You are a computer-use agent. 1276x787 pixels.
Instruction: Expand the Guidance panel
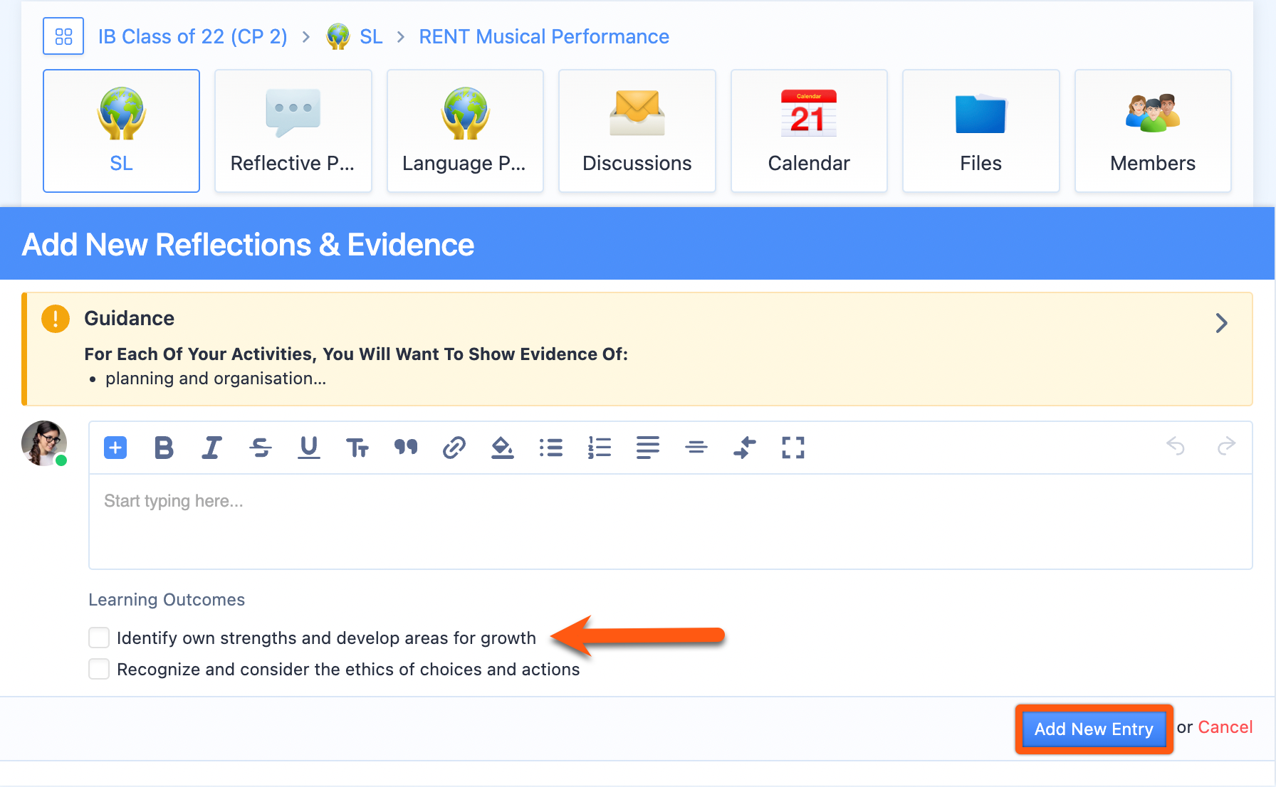click(x=1222, y=323)
